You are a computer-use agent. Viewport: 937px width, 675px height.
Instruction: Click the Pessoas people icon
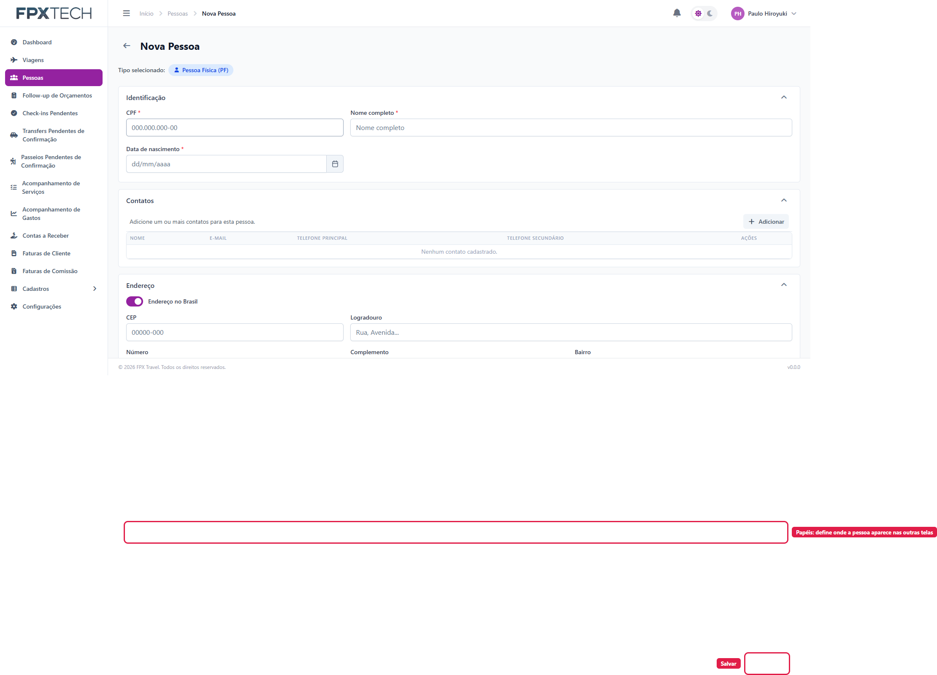(14, 78)
